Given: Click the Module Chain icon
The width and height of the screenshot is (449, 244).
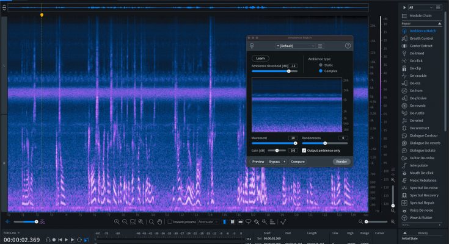Looking at the screenshot, I should pos(404,15).
